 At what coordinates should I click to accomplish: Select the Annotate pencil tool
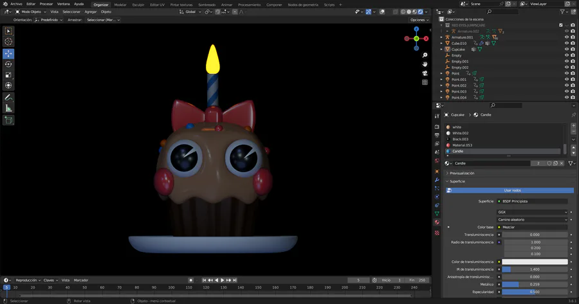pyautogui.click(x=8, y=98)
